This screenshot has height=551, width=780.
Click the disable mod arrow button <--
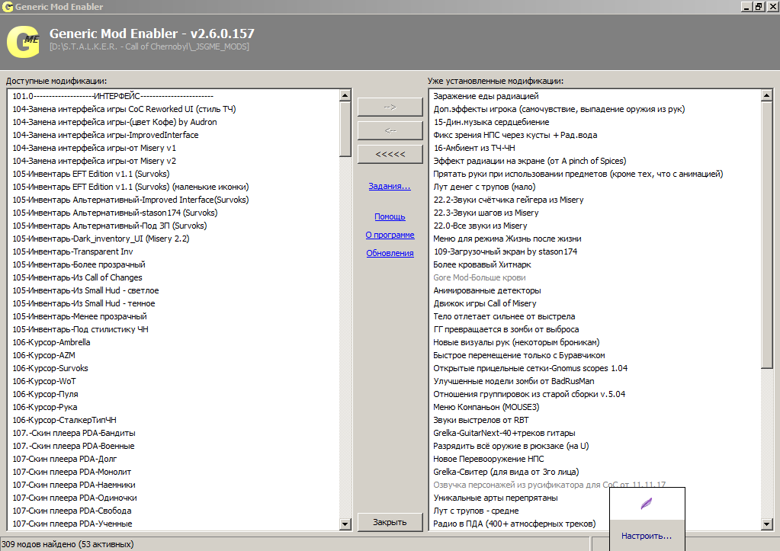(390, 130)
